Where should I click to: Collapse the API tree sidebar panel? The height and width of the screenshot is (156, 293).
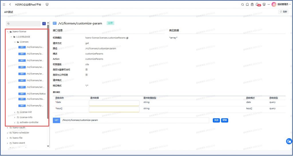(x=44, y=24)
